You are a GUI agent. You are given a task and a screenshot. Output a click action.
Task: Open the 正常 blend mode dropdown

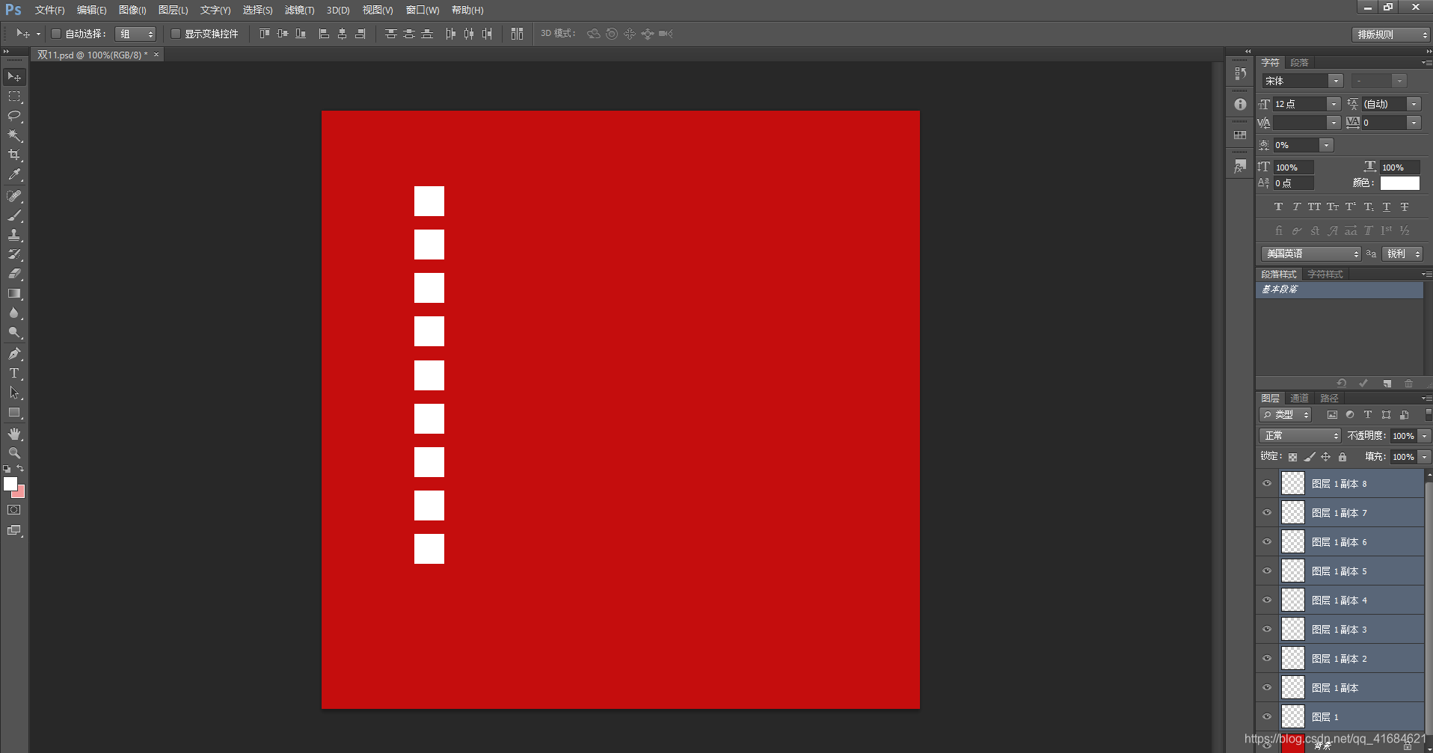(1301, 436)
